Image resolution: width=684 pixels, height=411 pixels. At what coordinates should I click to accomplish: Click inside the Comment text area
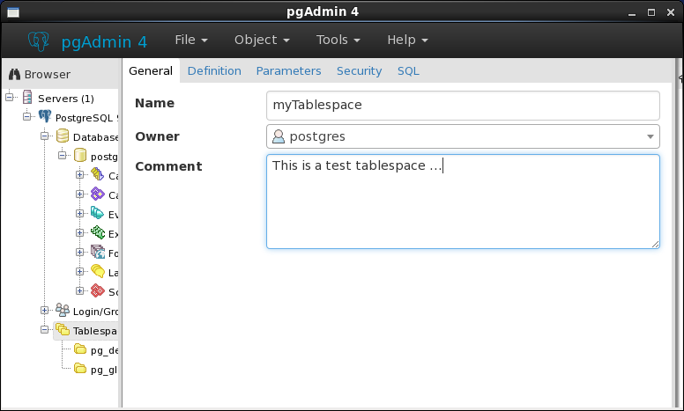pyautogui.click(x=463, y=202)
